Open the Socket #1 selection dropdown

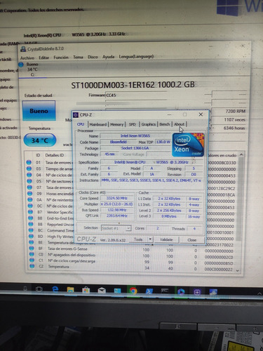click(116, 228)
